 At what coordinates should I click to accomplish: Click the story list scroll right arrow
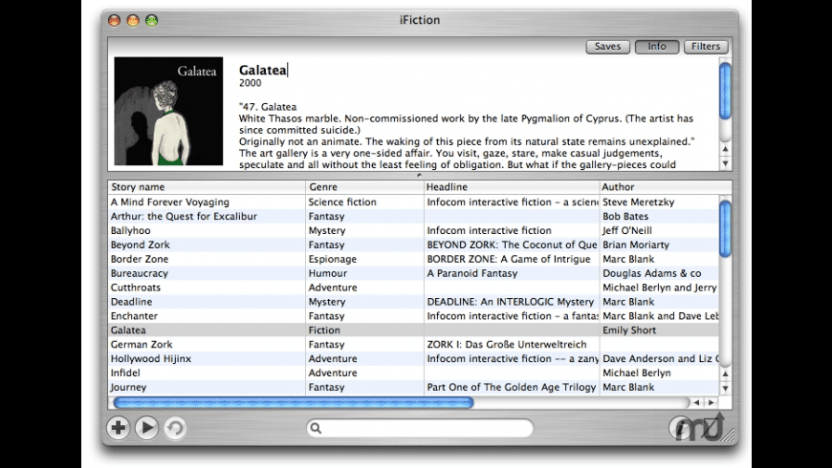click(x=712, y=403)
